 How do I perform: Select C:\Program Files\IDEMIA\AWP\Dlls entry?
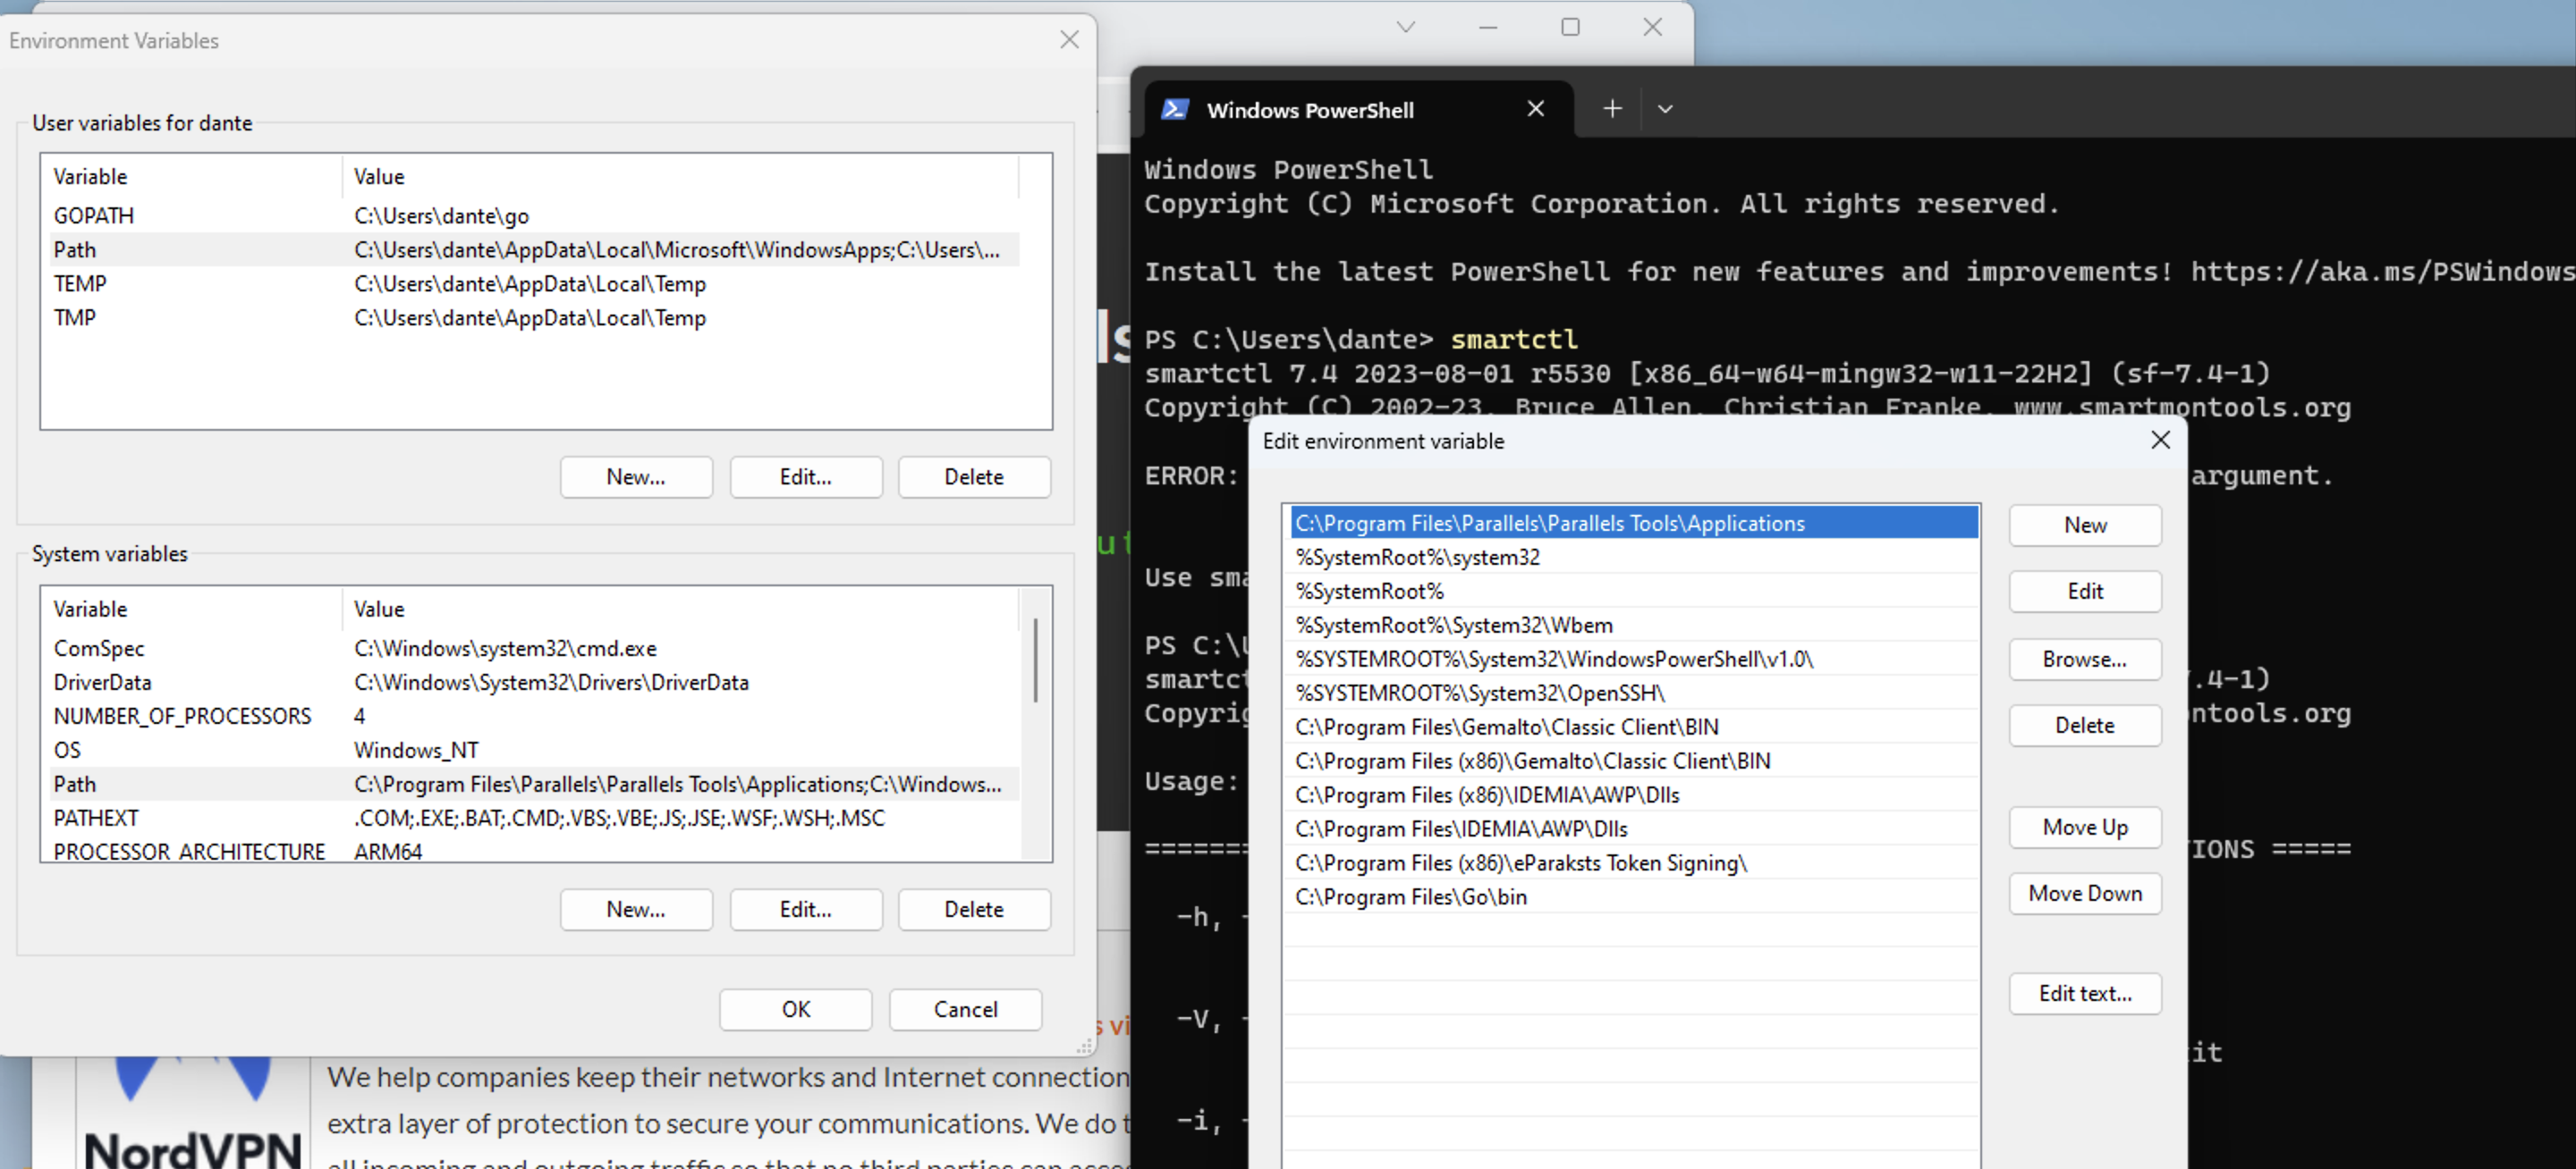click(1633, 828)
